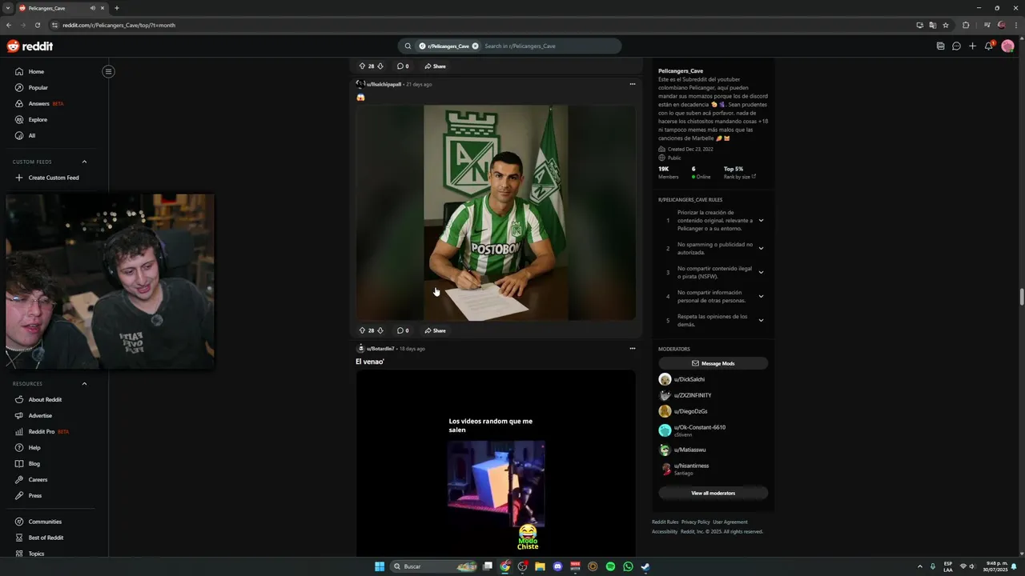Open moderator u/DickSalchi profile

click(x=689, y=379)
